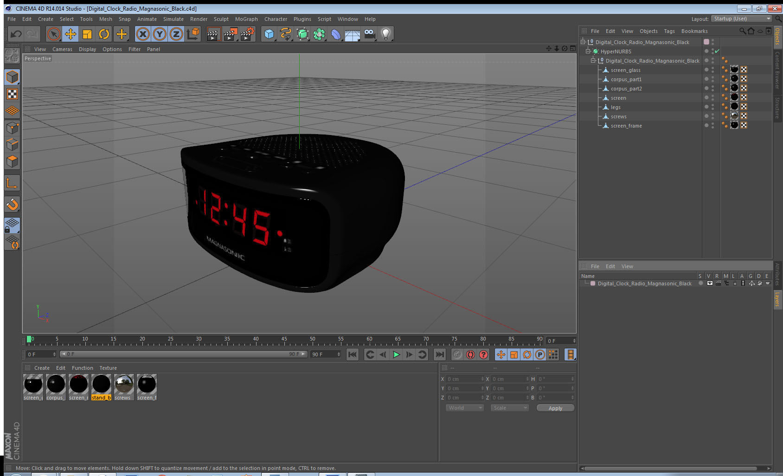Switch to Polygons mode
This screenshot has width=783, height=476.
click(12, 161)
